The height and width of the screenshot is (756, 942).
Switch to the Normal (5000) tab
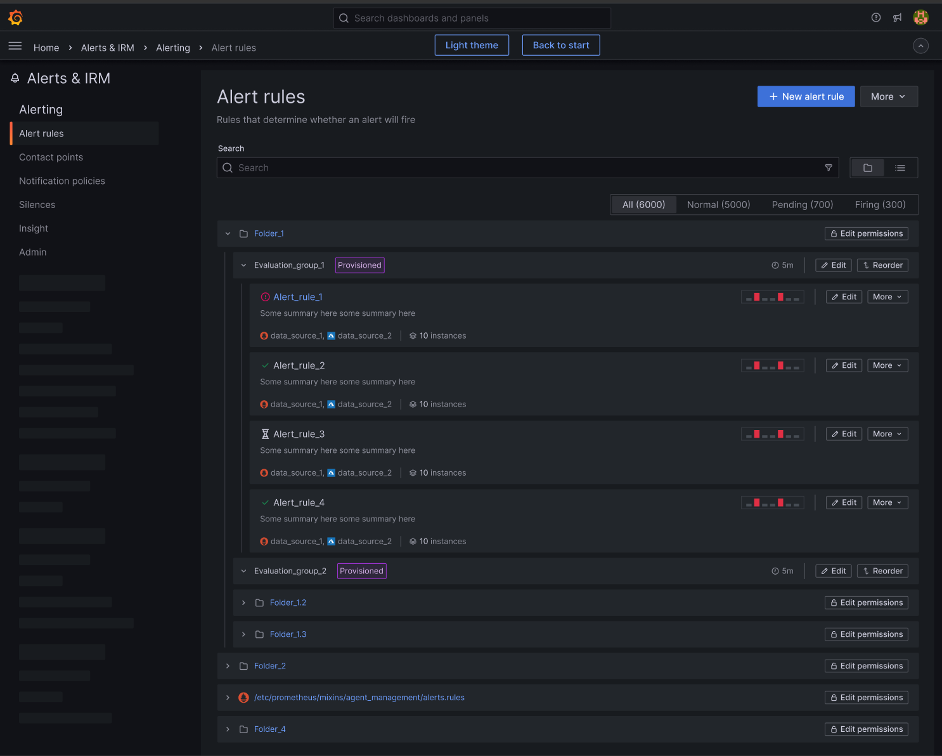718,204
